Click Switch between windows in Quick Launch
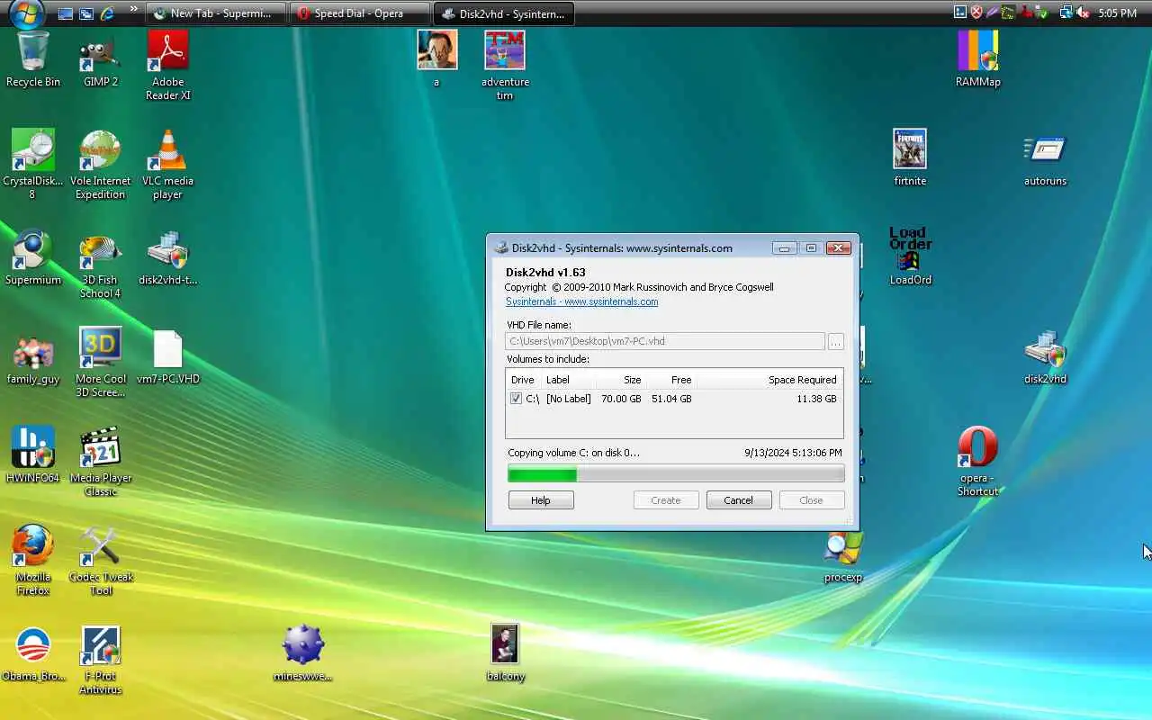 click(x=86, y=13)
